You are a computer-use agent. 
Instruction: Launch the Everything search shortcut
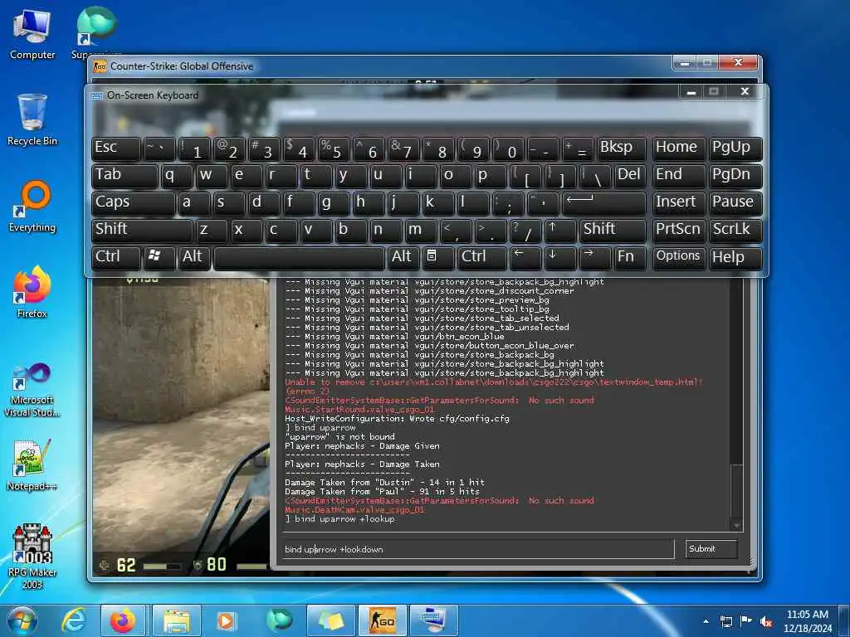point(32,207)
